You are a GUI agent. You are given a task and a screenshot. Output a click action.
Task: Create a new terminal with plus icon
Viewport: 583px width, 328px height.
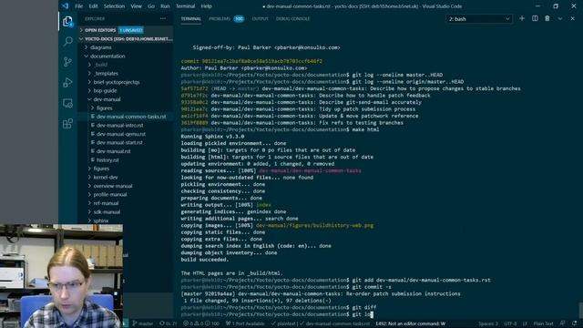(522, 18)
